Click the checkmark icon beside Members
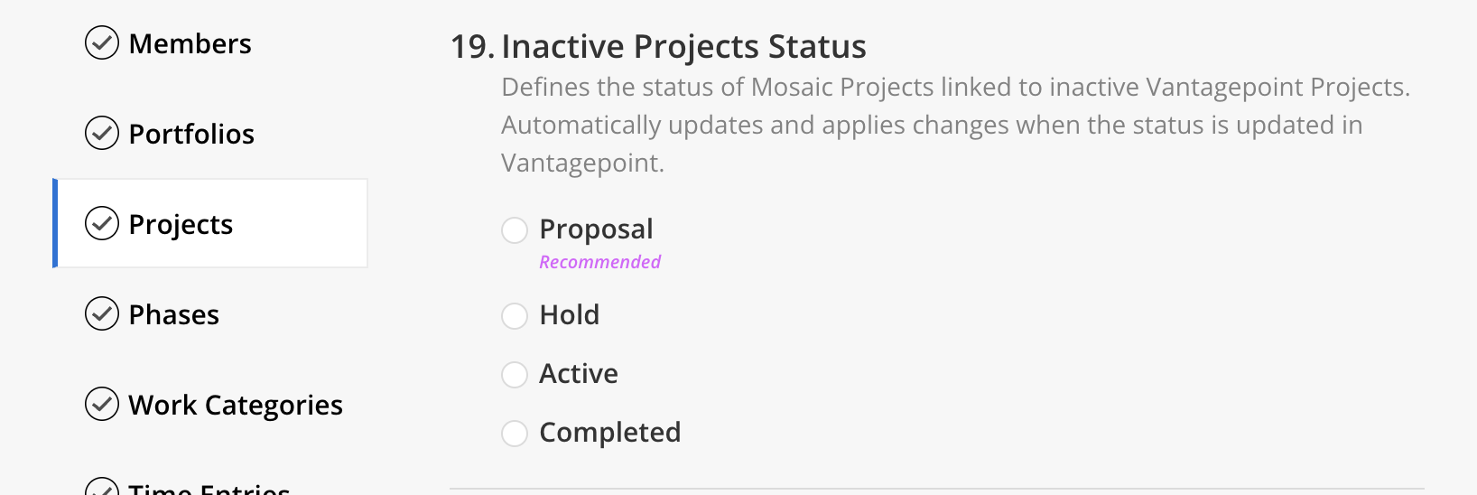 pos(102,42)
